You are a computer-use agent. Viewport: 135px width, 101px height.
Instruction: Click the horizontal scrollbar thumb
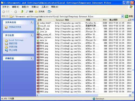(69, 95)
